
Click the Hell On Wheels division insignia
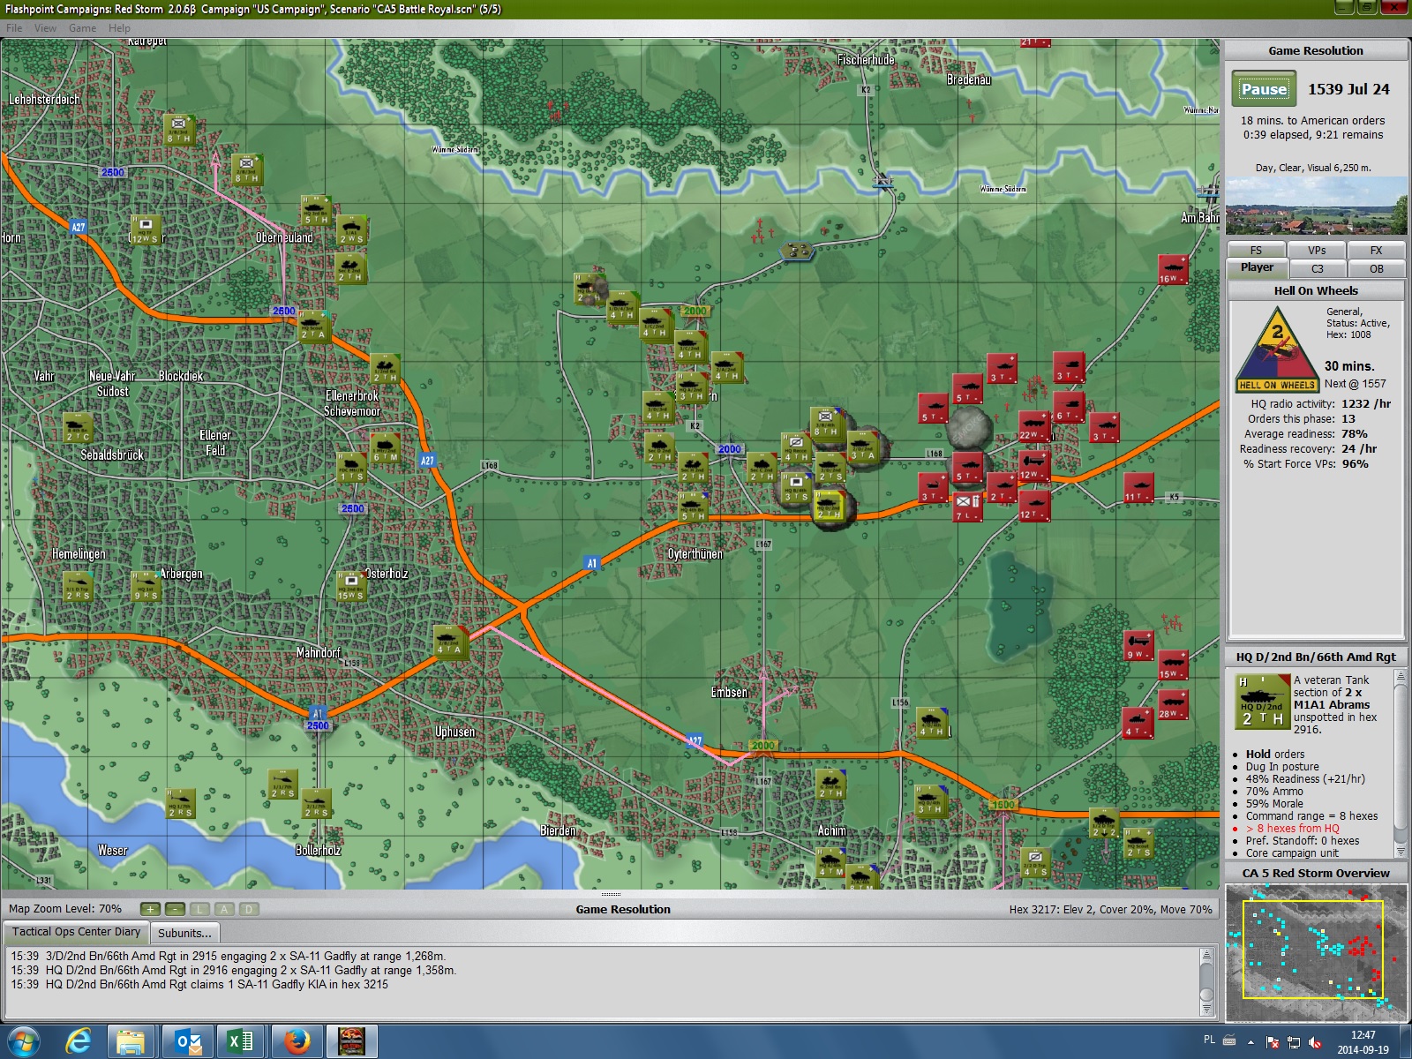1277,349
